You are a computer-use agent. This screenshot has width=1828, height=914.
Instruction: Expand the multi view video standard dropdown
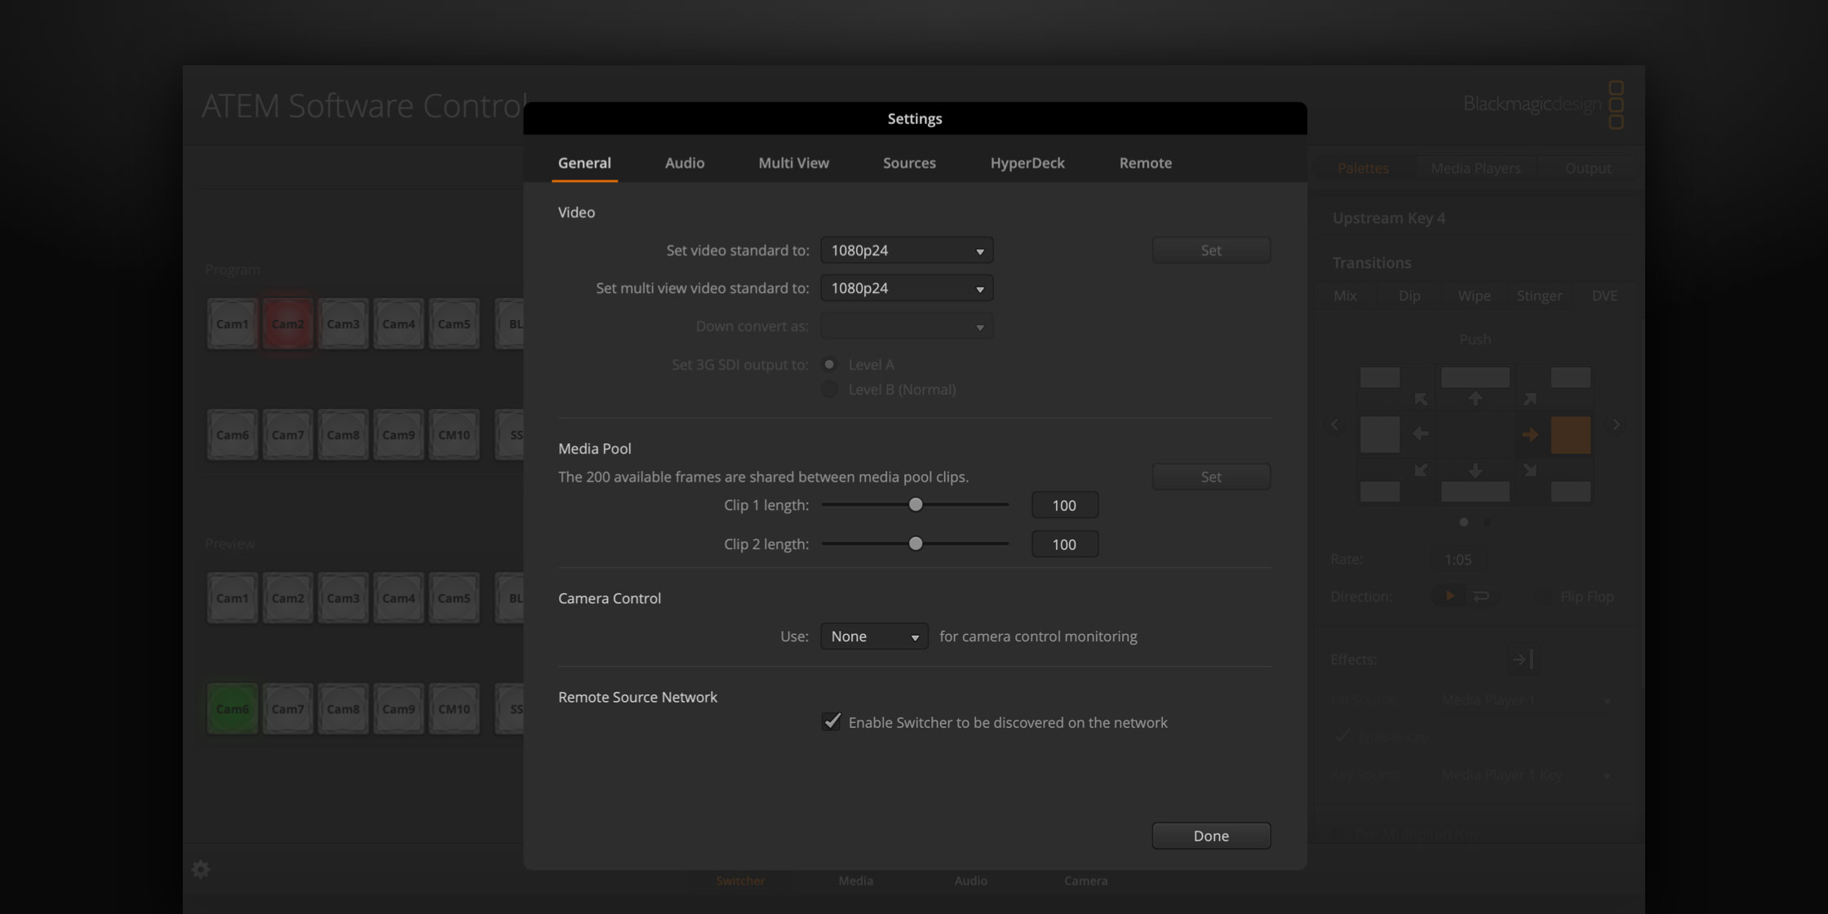[x=906, y=287]
